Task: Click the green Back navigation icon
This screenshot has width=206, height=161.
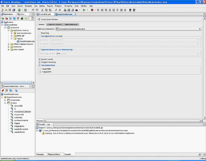Action: tap(19, 10)
